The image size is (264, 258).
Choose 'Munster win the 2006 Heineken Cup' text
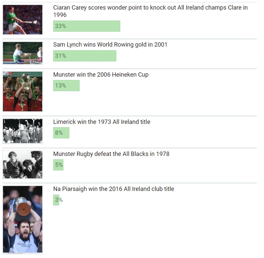101,74
